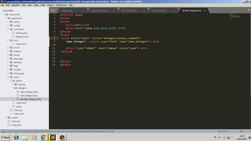The width and height of the screenshot is (251, 141).
Task: Click the sidebar toggle icon in status bar
Action: click(x=4, y=131)
